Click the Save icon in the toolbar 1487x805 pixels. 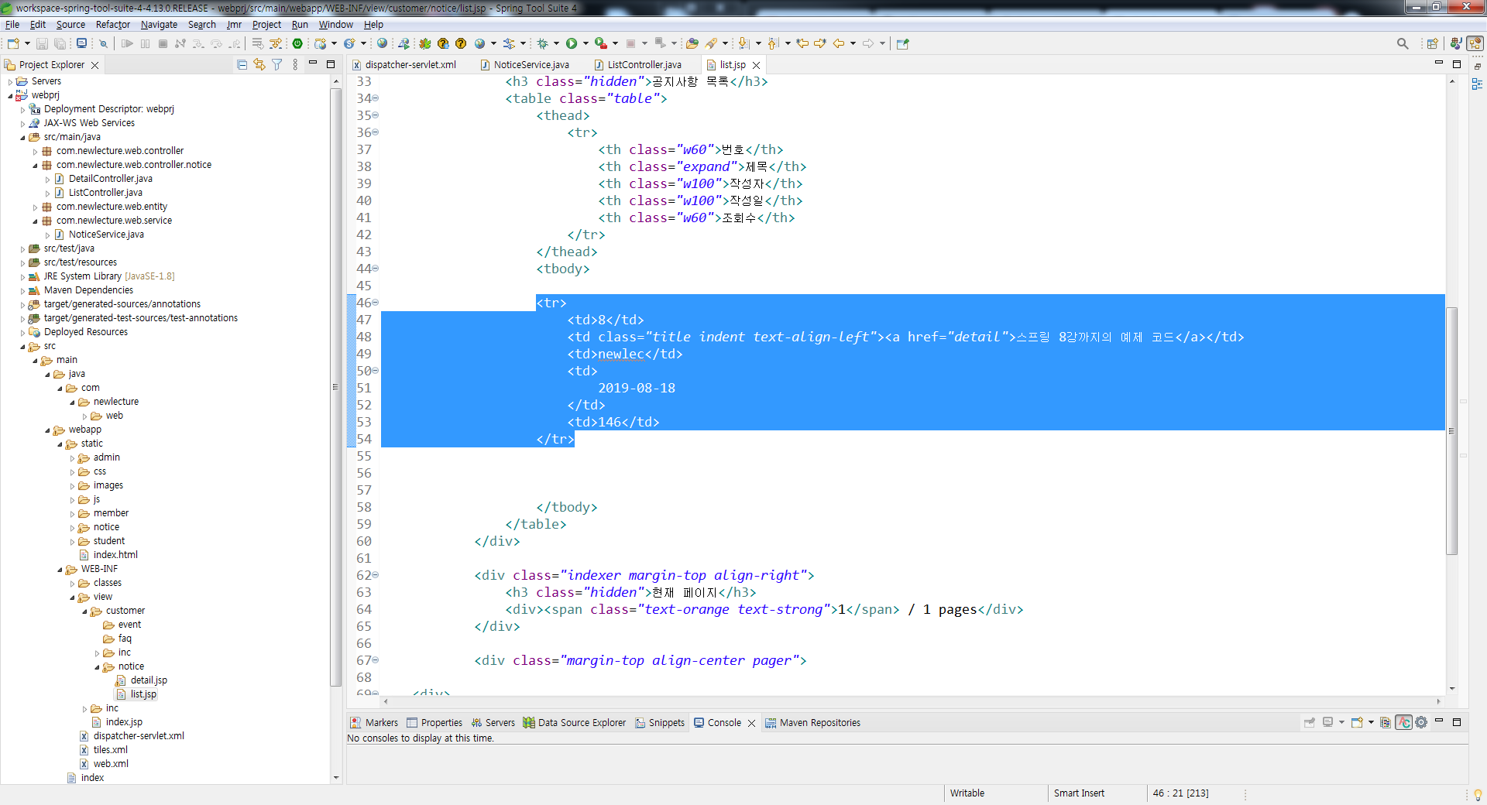coord(43,43)
